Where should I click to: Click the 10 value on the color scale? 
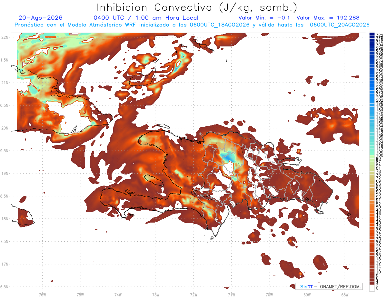pos(379,272)
